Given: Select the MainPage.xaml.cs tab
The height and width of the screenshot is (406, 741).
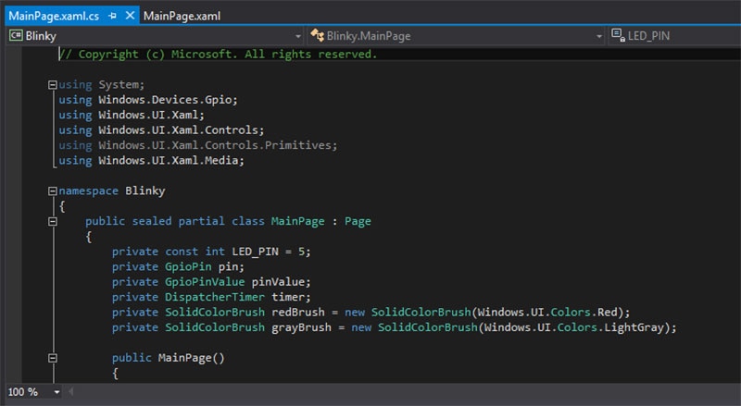Looking at the screenshot, I should coord(52,16).
